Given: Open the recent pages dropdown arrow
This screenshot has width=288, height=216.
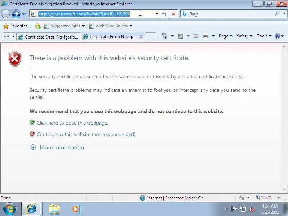Looking at the screenshot, I should [x=24, y=14].
